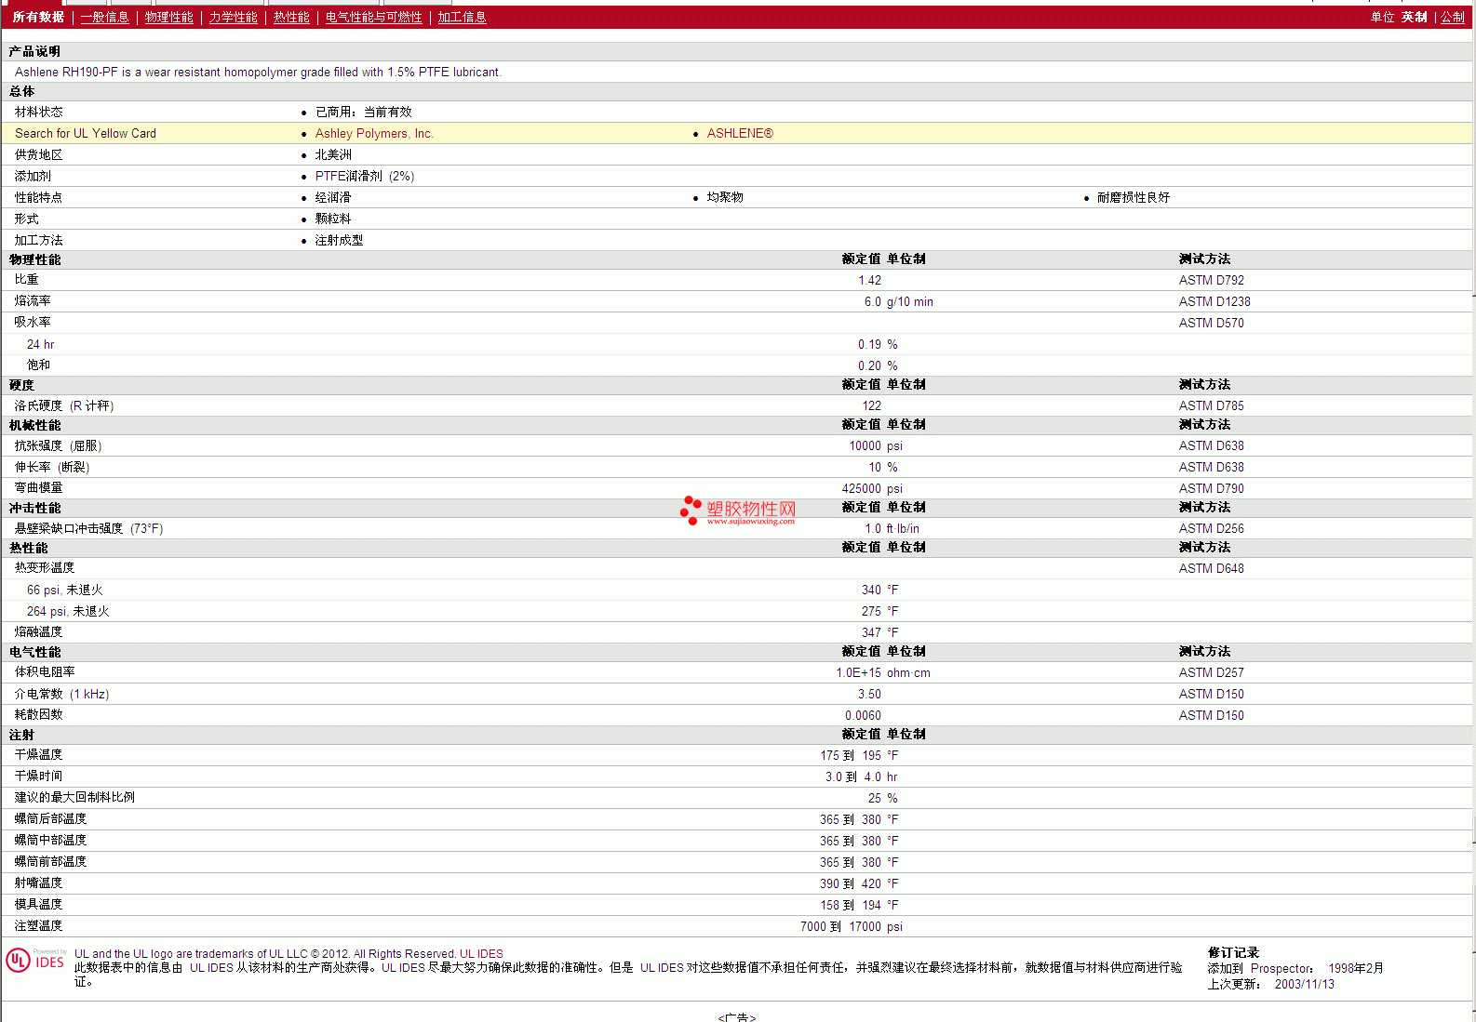
Task: Click the ASTM D792 test method
Action: [x=1212, y=280]
